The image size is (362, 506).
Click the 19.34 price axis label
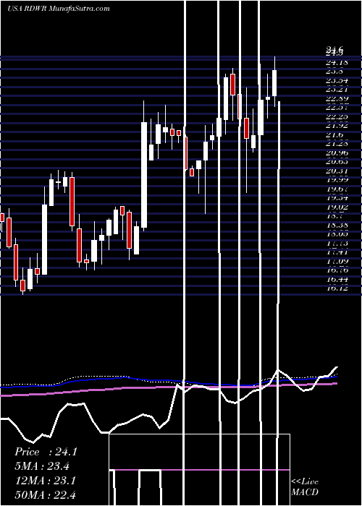pyautogui.click(x=337, y=198)
